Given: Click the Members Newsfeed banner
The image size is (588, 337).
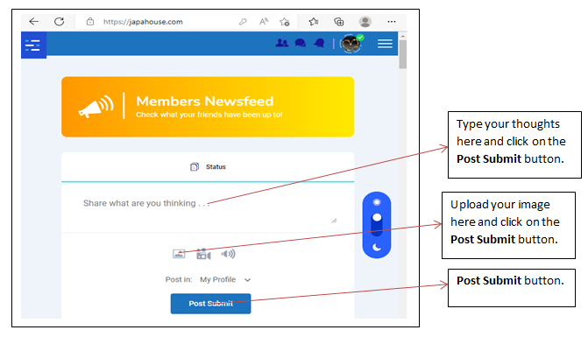Looking at the screenshot, I should click(x=208, y=107).
